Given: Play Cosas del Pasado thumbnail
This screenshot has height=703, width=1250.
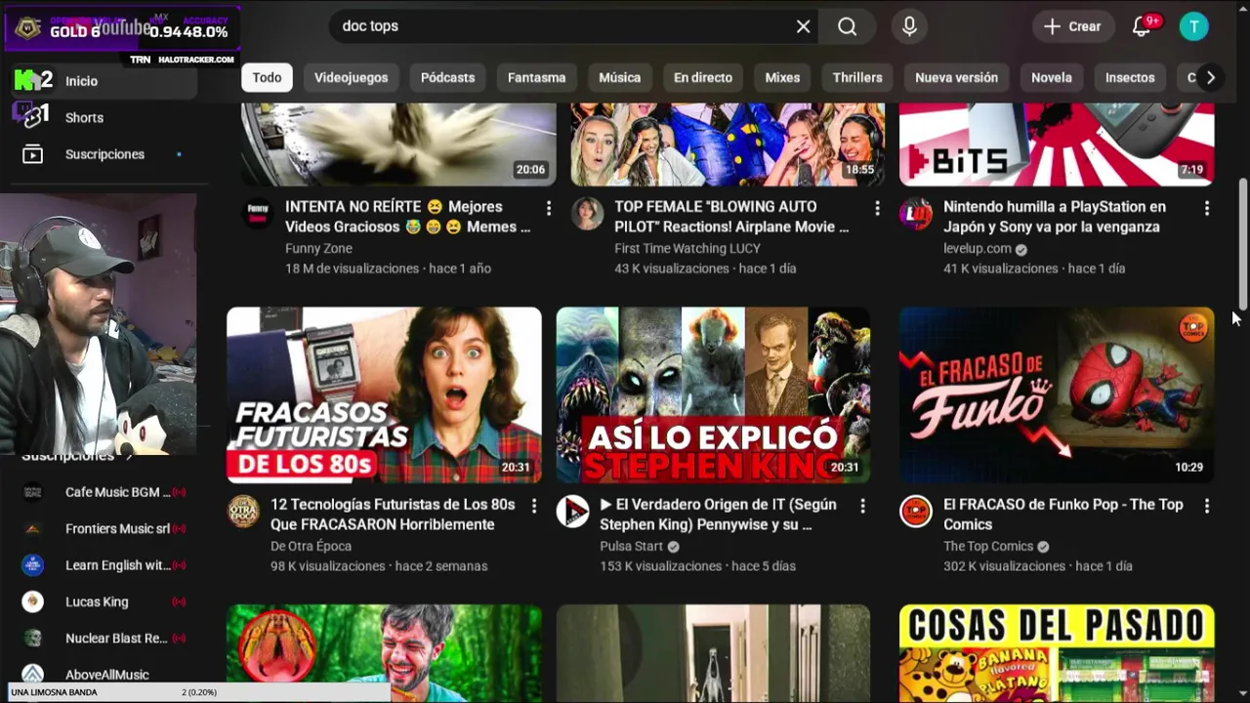Looking at the screenshot, I should coord(1057,653).
